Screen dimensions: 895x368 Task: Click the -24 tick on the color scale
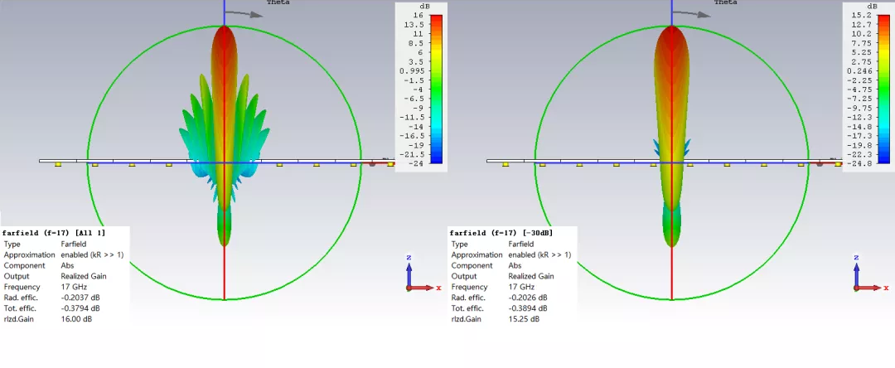click(x=416, y=164)
